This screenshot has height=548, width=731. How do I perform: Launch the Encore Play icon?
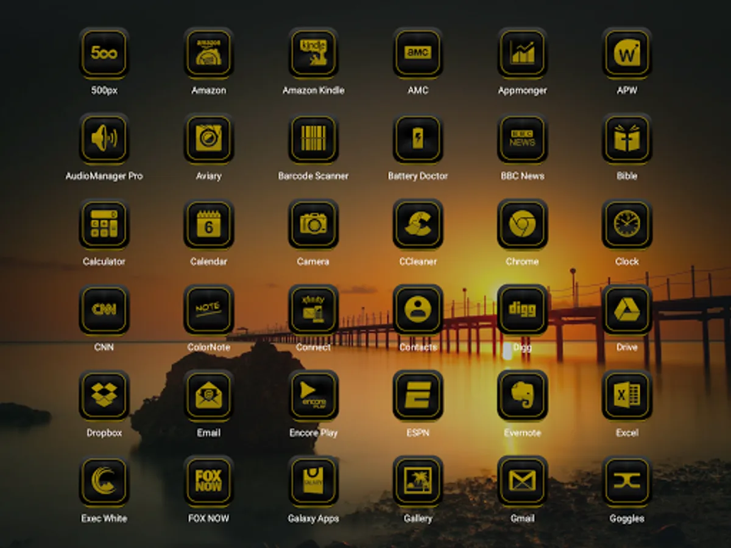313,396
